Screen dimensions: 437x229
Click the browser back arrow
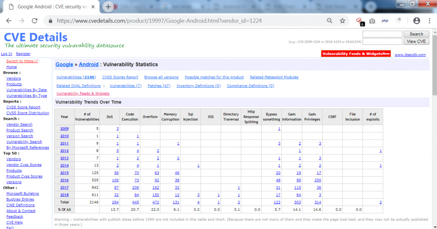coord(9,21)
